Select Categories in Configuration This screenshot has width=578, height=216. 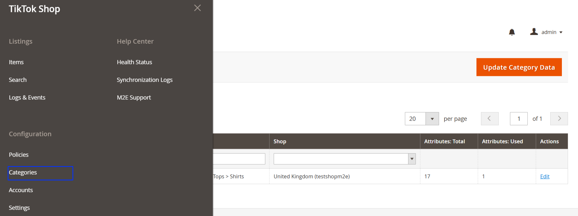(41, 173)
